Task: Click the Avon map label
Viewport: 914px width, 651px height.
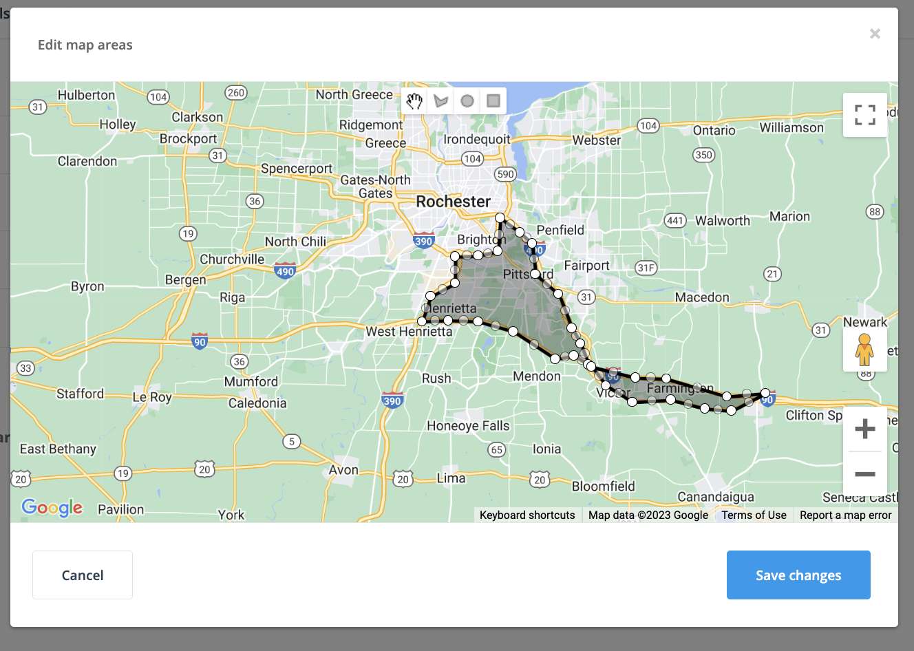Action: tap(343, 470)
